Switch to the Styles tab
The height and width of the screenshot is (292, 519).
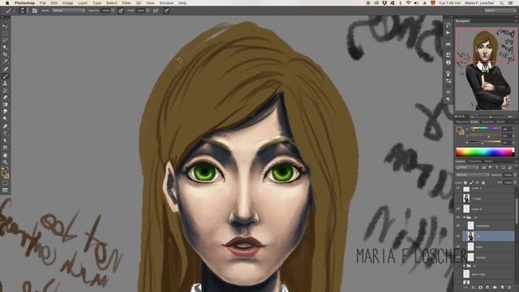pyautogui.click(x=500, y=122)
